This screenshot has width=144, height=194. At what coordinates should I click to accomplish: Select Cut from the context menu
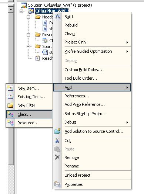(x=92, y=141)
